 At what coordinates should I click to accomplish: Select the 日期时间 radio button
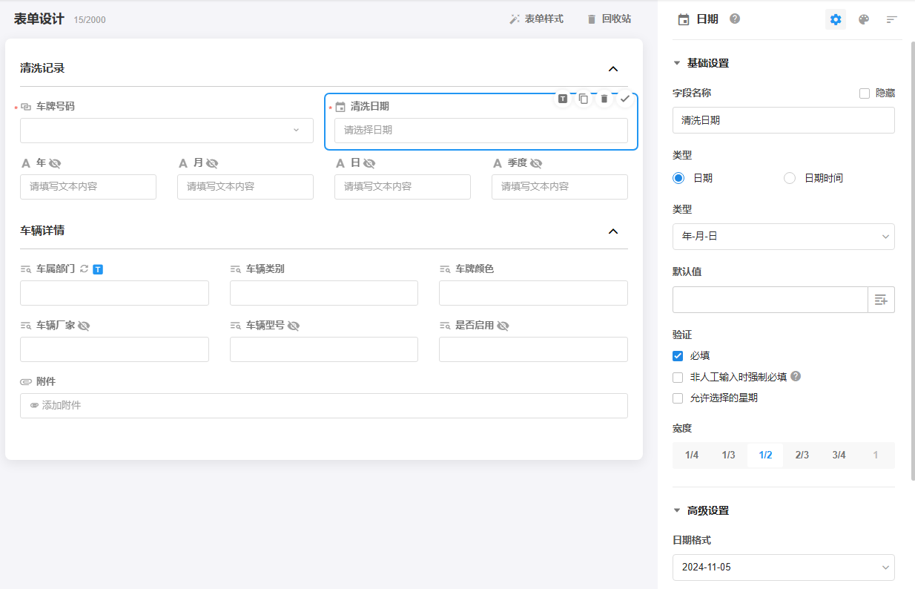[790, 178]
